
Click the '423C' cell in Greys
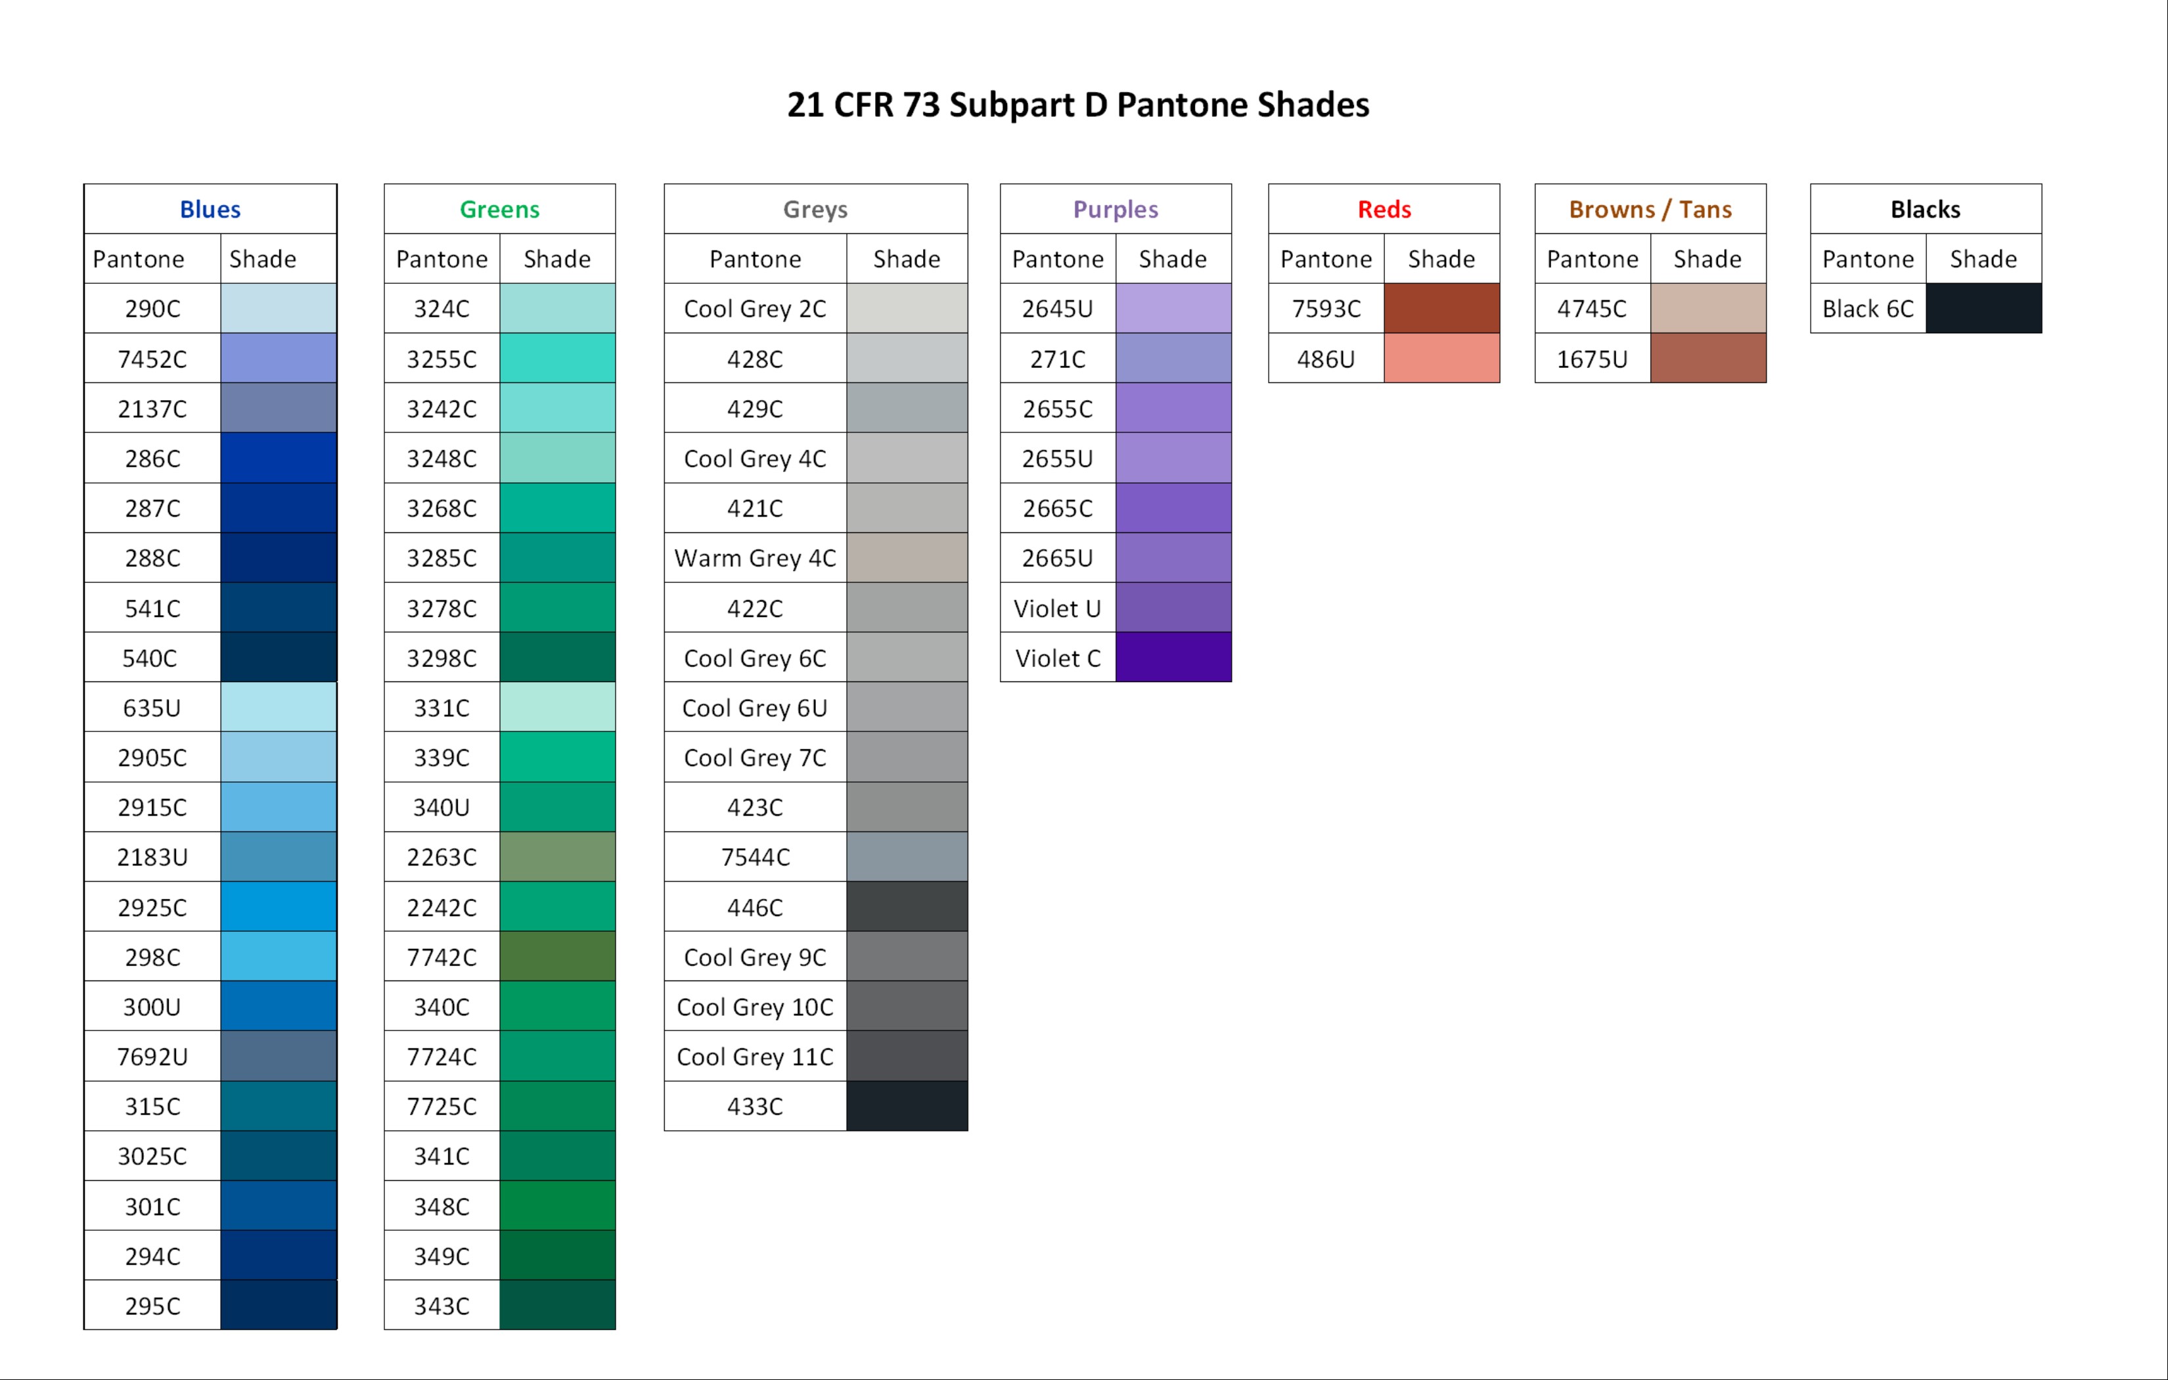(756, 807)
